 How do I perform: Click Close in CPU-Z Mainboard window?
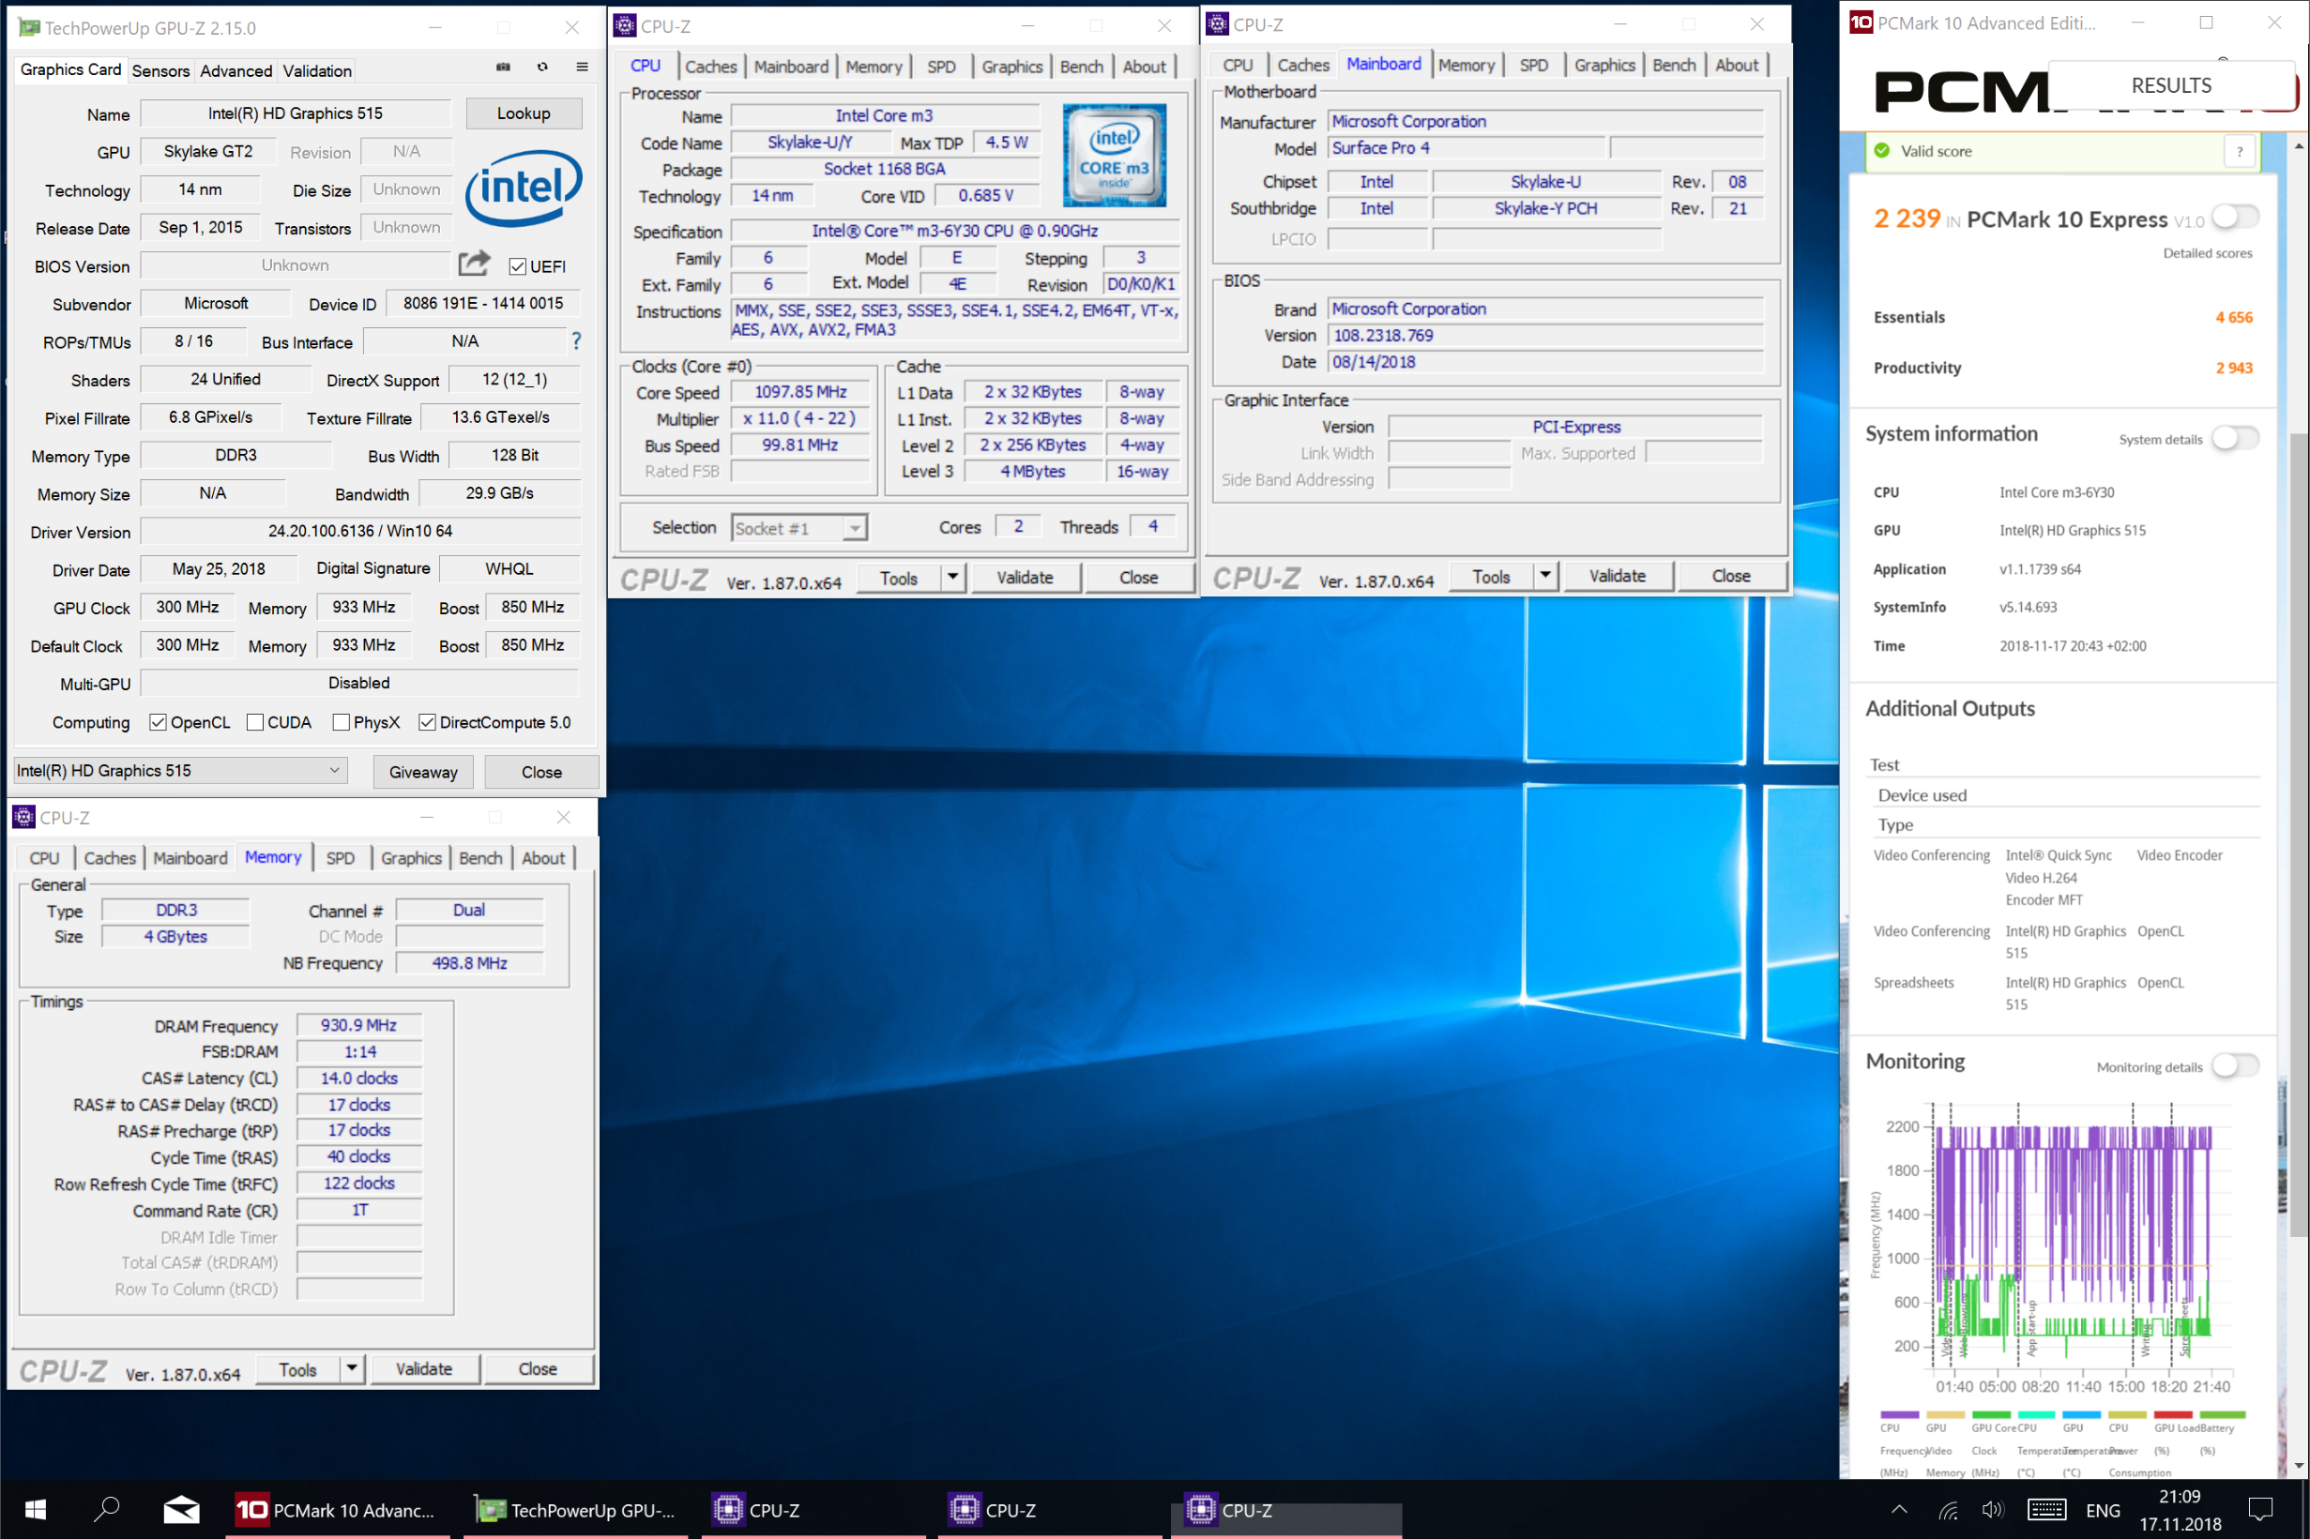1731,575
